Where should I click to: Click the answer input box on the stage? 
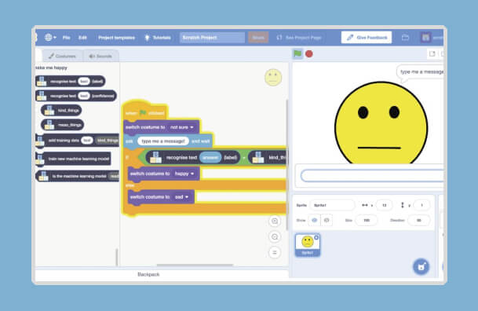click(x=372, y=176)
